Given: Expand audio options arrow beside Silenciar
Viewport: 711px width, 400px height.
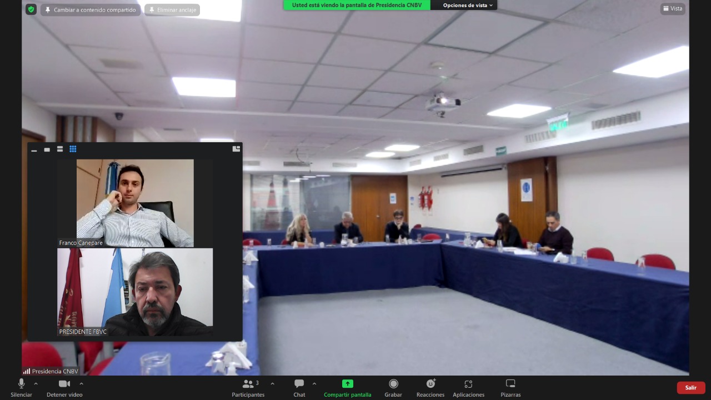Looking at the screenshot, I should coord(36,383).
